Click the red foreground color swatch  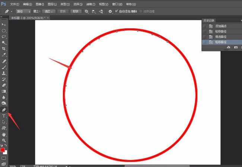[3, 150]
